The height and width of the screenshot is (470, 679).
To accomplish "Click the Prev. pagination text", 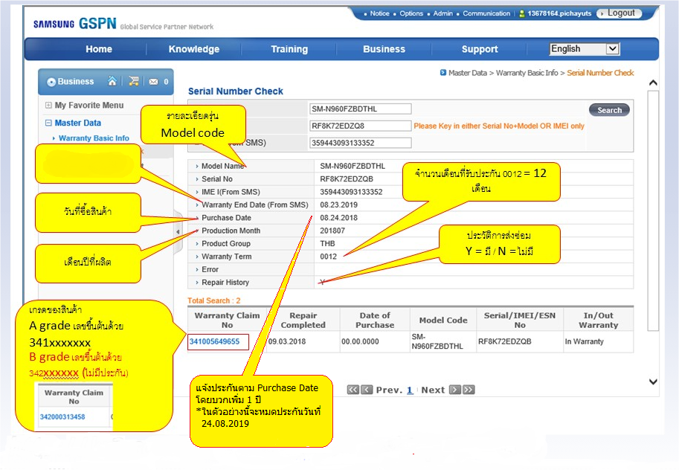I will [x=389, y=390].
